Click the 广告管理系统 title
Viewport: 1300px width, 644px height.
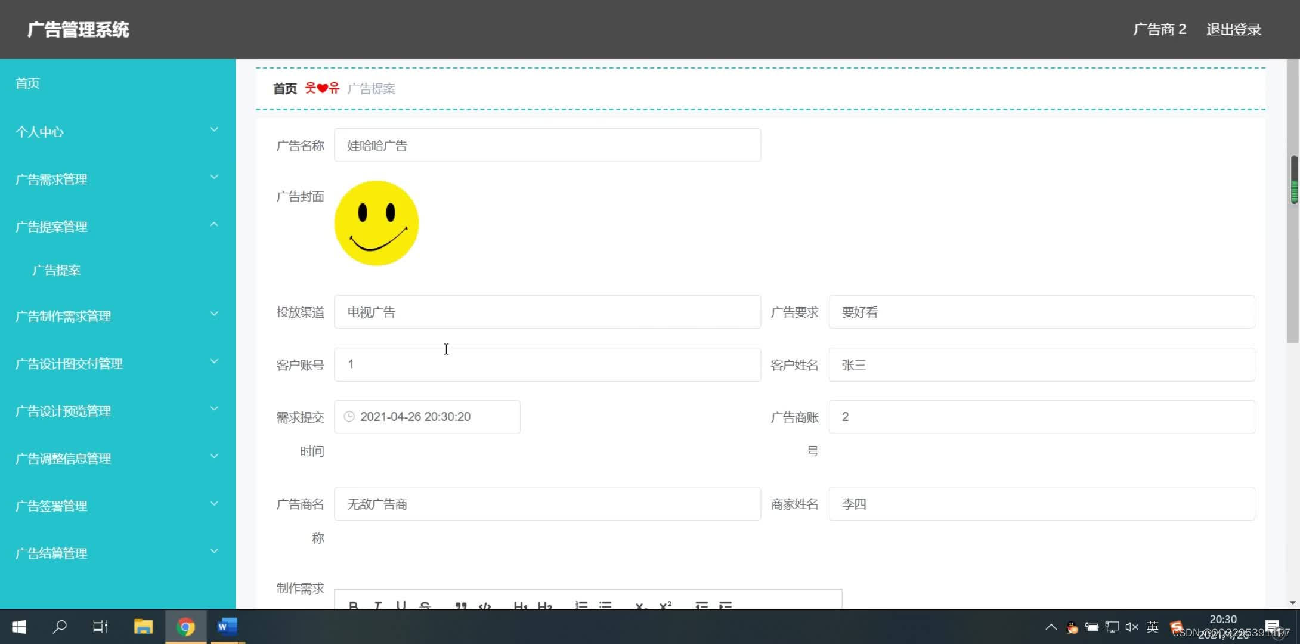click(x=78, y=29)
